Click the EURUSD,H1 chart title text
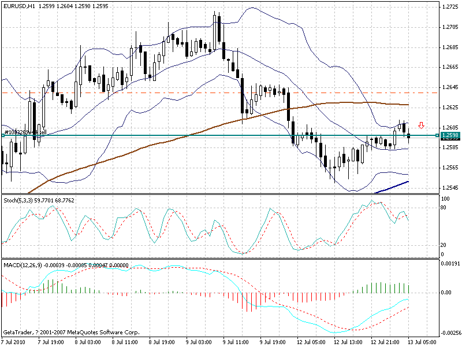 click(19, 6)
